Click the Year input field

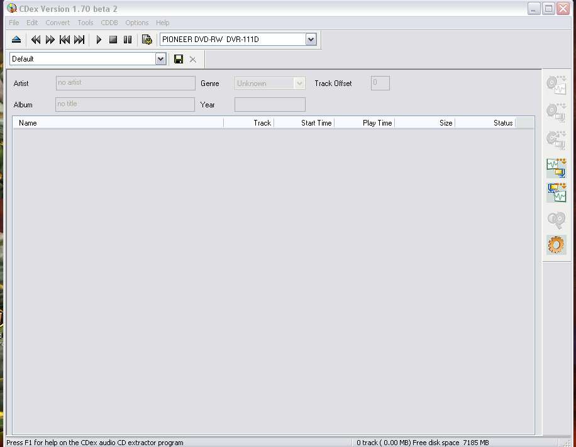tap(270, 104)
